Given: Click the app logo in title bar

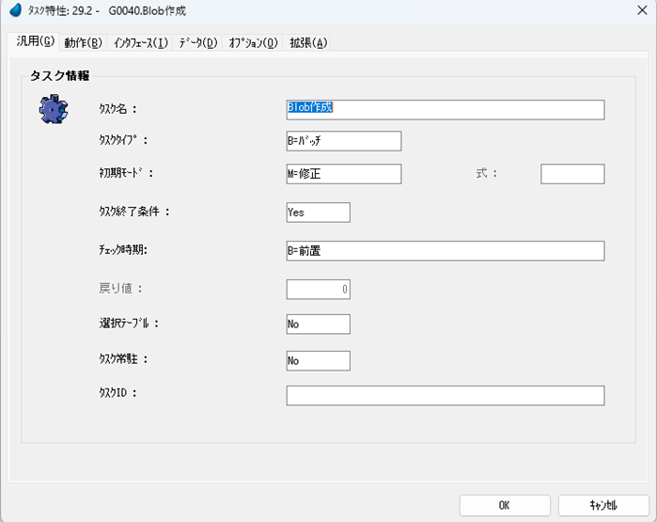Looking at the screenshot, I should tap(15, 10).
